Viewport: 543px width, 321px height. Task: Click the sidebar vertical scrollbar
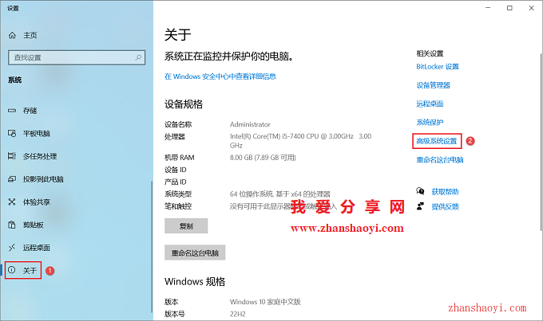pos(152,246)
